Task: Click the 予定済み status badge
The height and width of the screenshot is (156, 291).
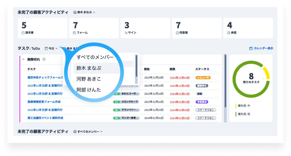Action: point(202,102)
